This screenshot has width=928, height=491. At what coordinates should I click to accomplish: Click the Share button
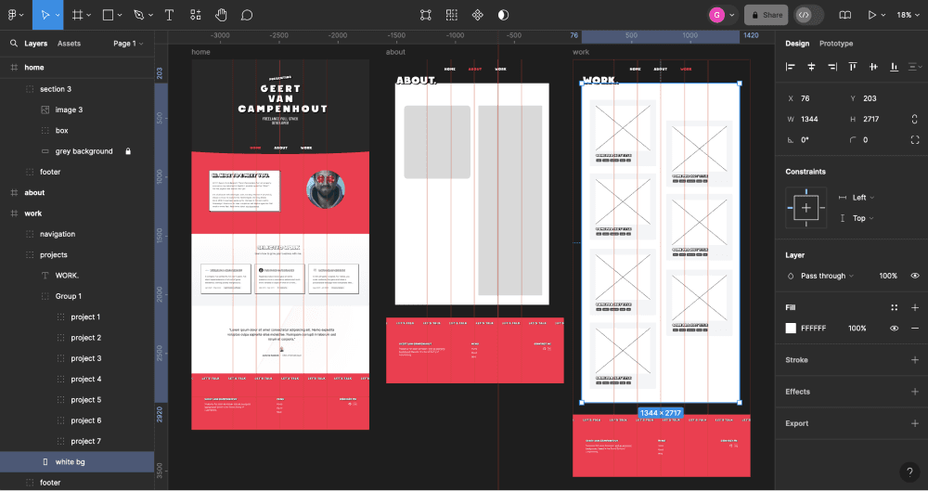[766, 15]
